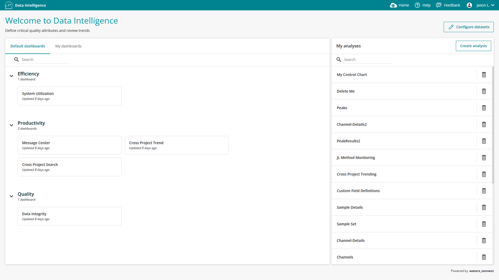Delete the Channel-Details2 analysis
This screenshot has width=499, height=280.
pos(484,124)
